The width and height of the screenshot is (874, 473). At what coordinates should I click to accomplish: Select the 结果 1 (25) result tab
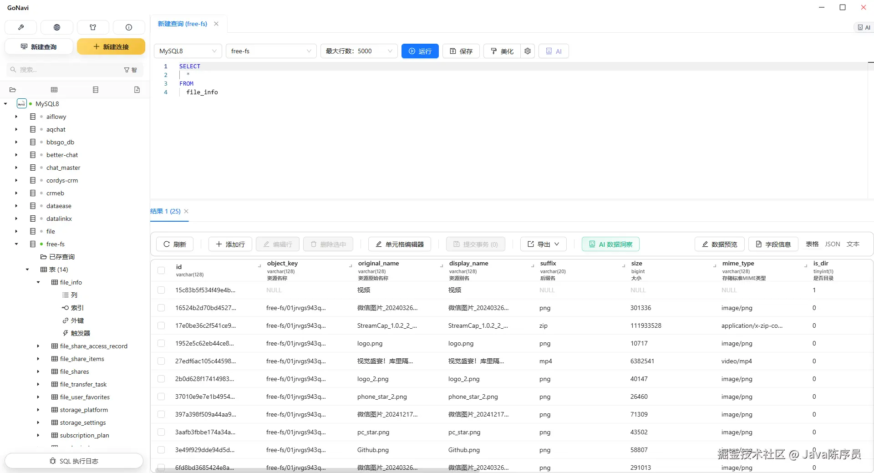tap(165, 211)
